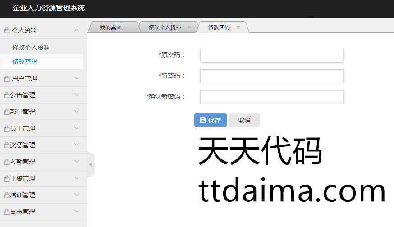Viewport: 394px width, 227px height.
Task: Click the 确认新密码 input field
Action: (271, 97)
